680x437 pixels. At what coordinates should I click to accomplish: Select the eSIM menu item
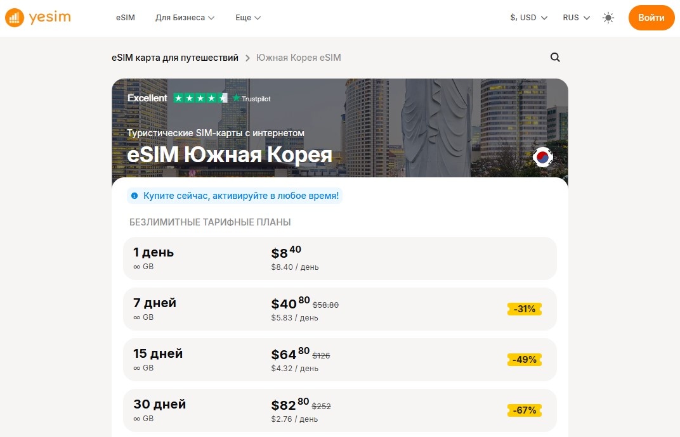point(125,17)
